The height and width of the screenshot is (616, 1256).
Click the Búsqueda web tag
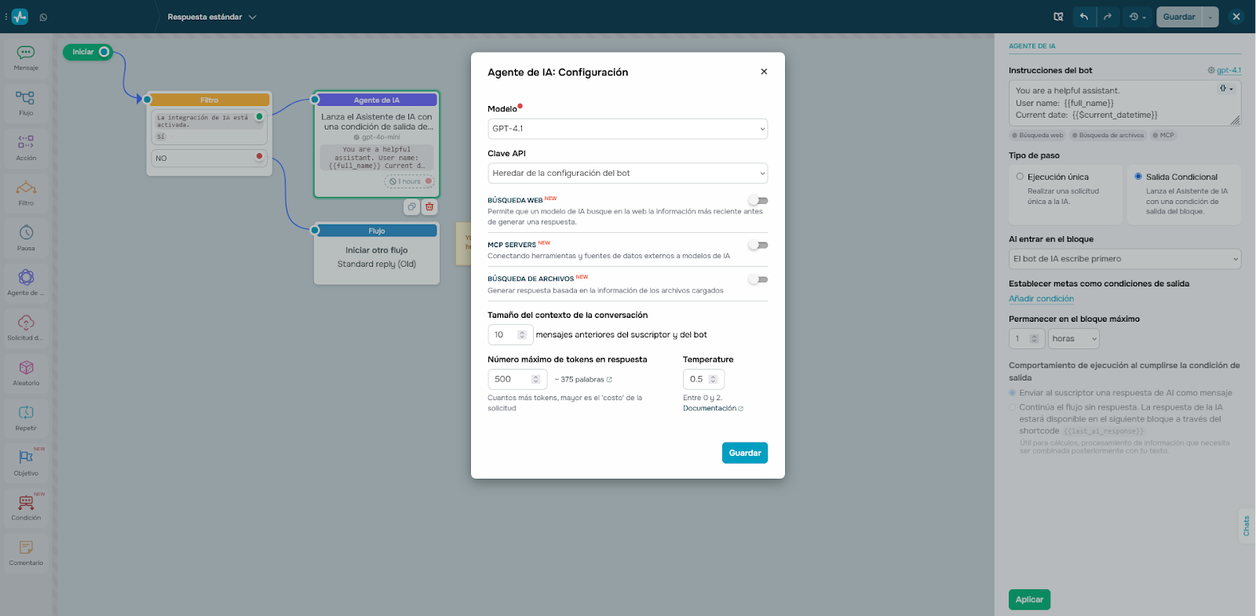1039,136
